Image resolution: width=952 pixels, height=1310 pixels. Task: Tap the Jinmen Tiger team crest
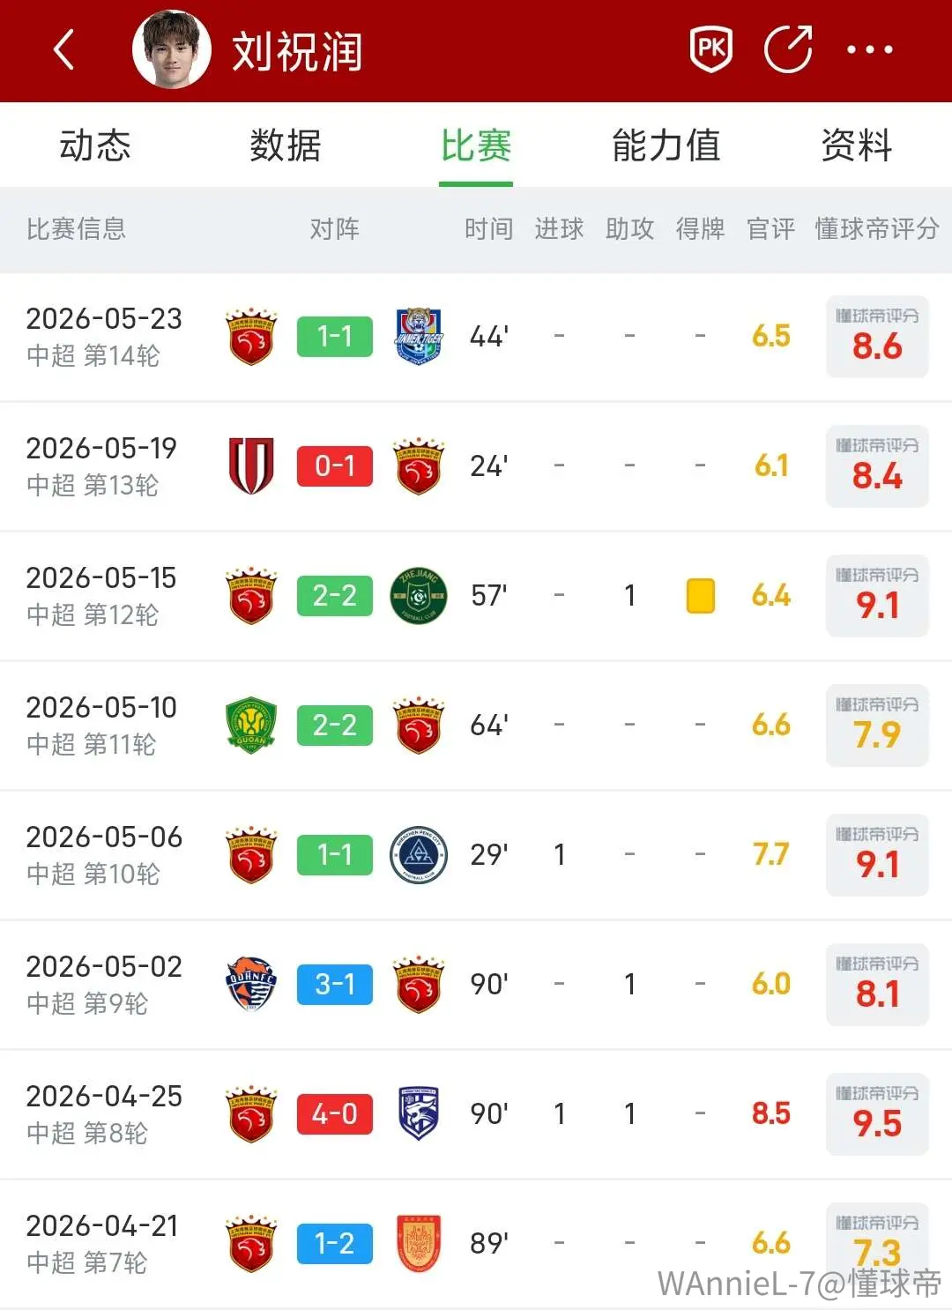tap(419, 337)
